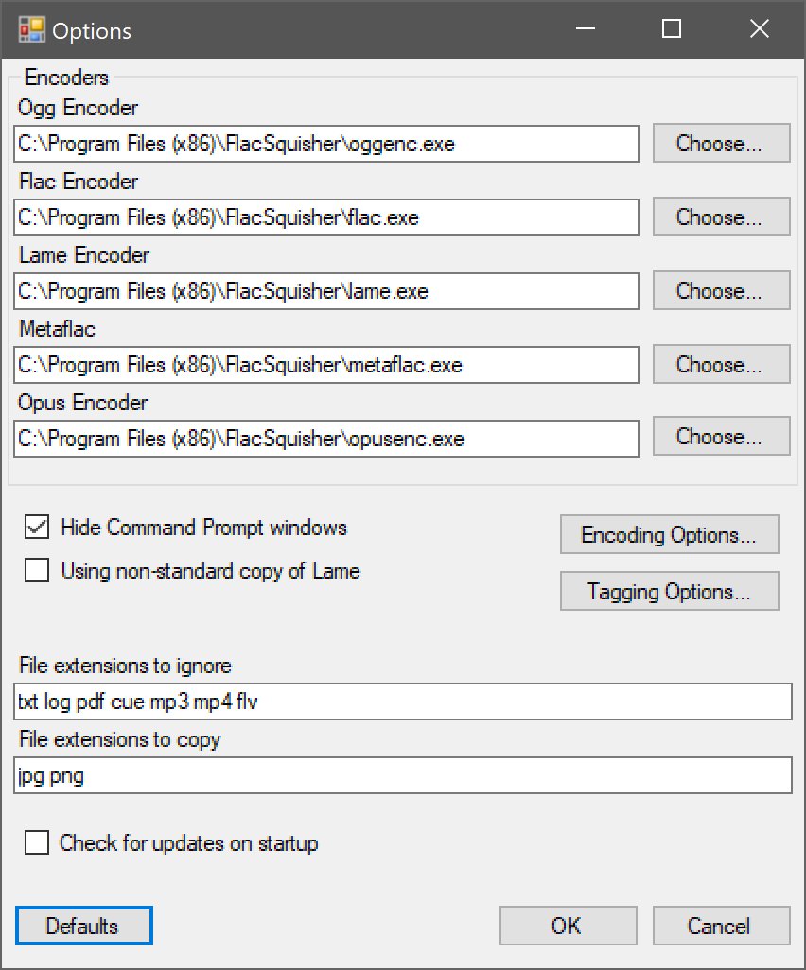
Task: Toggle Hide Command Prompt windows checkbox
Action: (x=38, y=528)
